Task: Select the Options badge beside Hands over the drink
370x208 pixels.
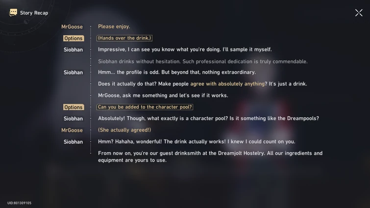Action: [x=74, y=38]
